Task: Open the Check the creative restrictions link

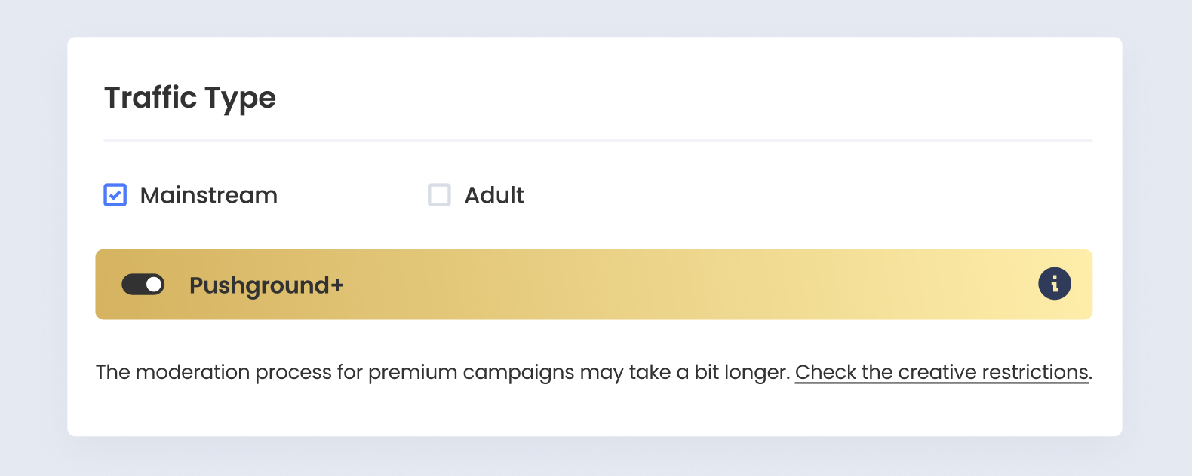Action: [x=942, y=372]
